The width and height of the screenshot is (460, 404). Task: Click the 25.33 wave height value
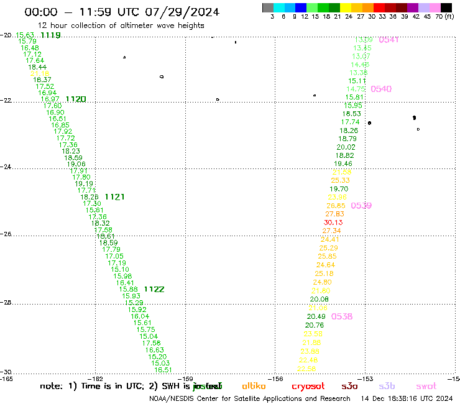click(340, 180)
